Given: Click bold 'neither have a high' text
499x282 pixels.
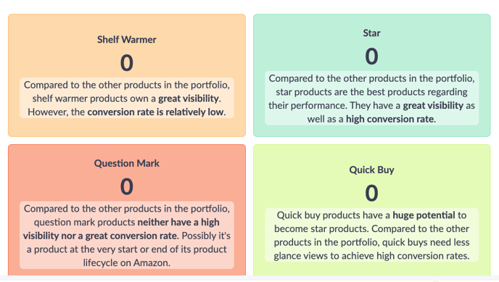Looking at the screenshot, I should (x=178, y=223).
